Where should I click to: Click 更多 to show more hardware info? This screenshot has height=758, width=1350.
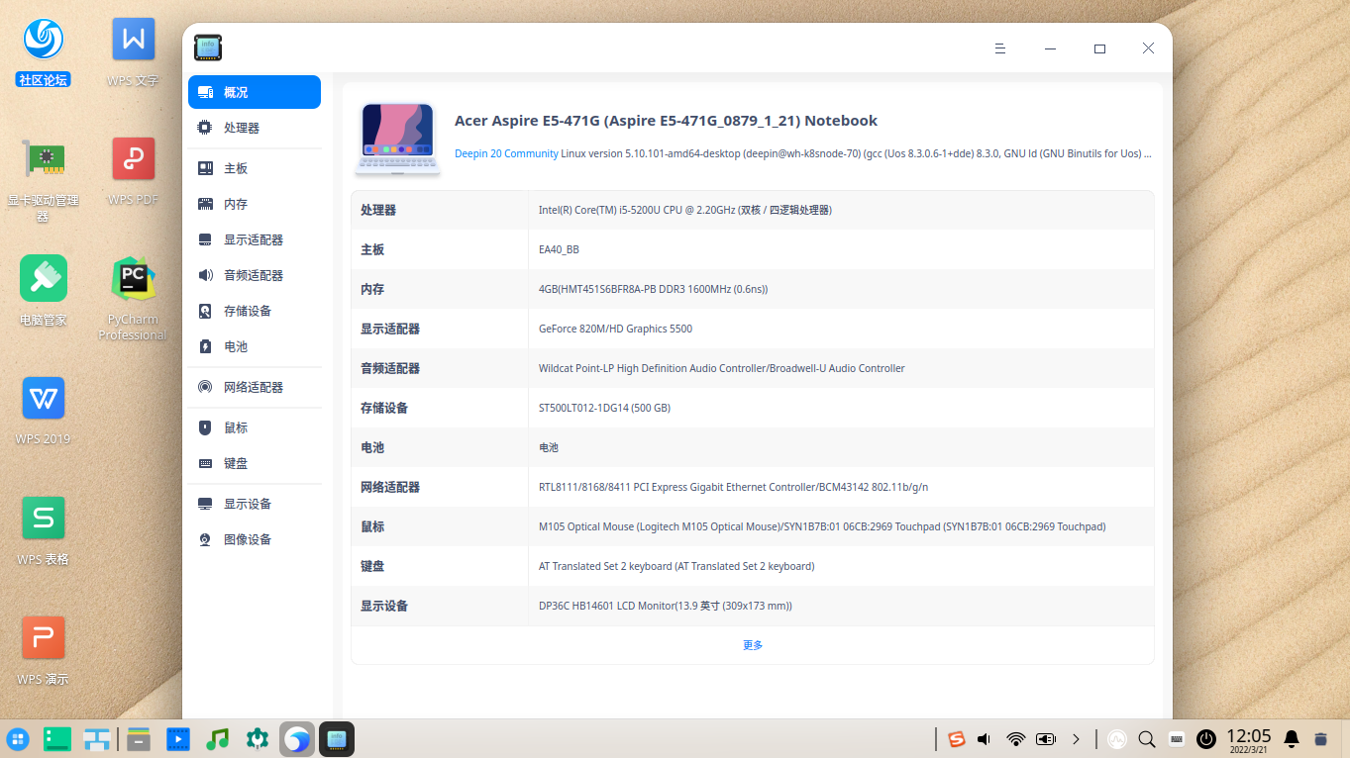[x=752, y=644]
